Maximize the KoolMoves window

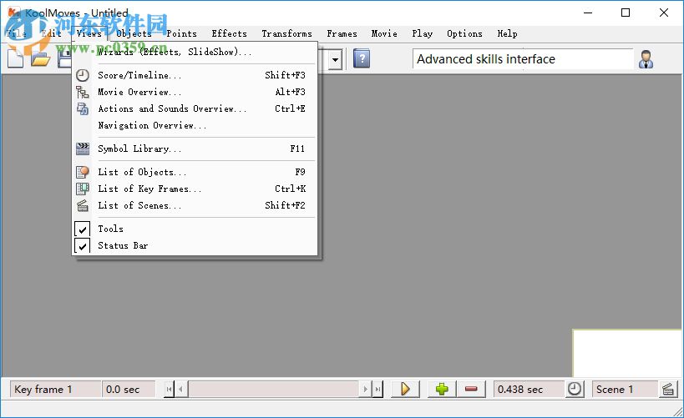point(626,13)
